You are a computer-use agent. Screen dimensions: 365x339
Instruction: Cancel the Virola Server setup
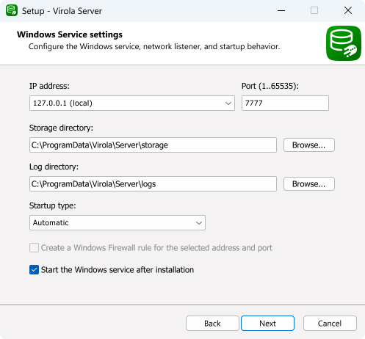[x=330, y=324]
